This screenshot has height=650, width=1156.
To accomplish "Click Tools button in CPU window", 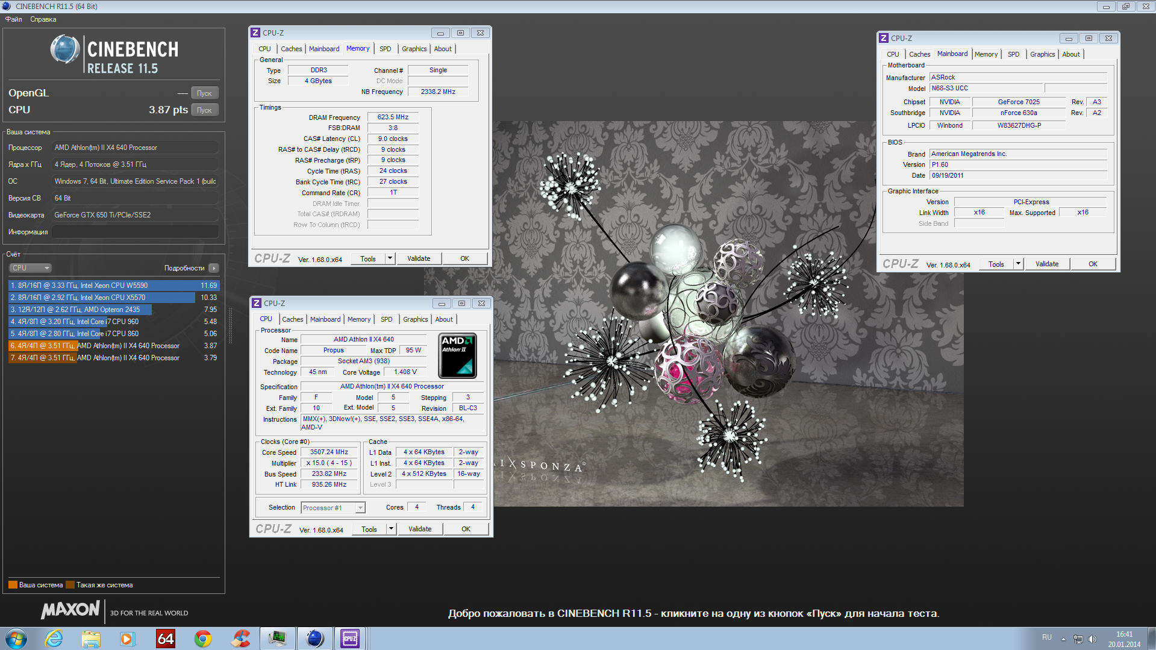I will [369, 529].
